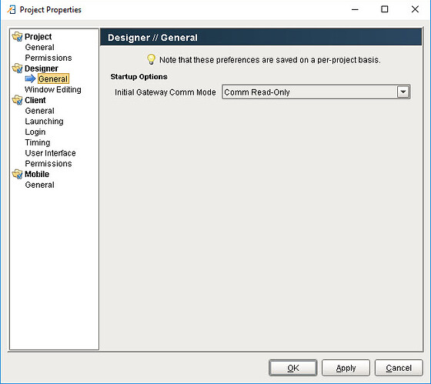Image resolution: width=431 pixels, height=384 pixels.
Task: Select Login under Client
Action: (35, 132)
